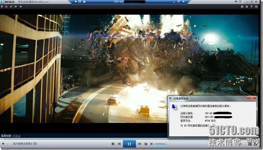Screen dimensions: 263x150
Task: Click the red toolbox icon in bottom-right corner
Action: [250, 144]
